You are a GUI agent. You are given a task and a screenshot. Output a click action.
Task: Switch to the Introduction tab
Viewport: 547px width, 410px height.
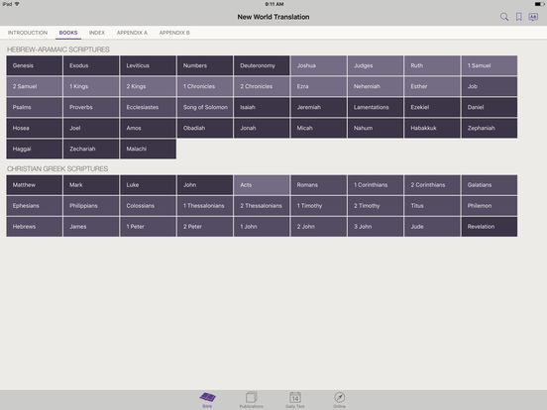pyautogui.click(x=28, y=33)
